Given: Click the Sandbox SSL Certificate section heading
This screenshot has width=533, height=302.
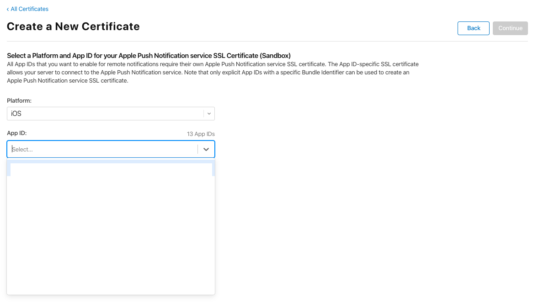Looking at the screenshot, I should [x=149, y=56].
